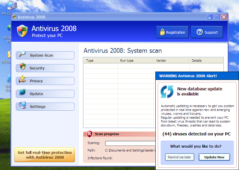239x170 pixels.
Task: Click the 'Infections found:' label
Action: [100, 158]
